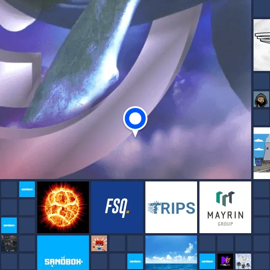
Task: Open the bearded pixel avatar land tile
Action: (x=261, y=99)
